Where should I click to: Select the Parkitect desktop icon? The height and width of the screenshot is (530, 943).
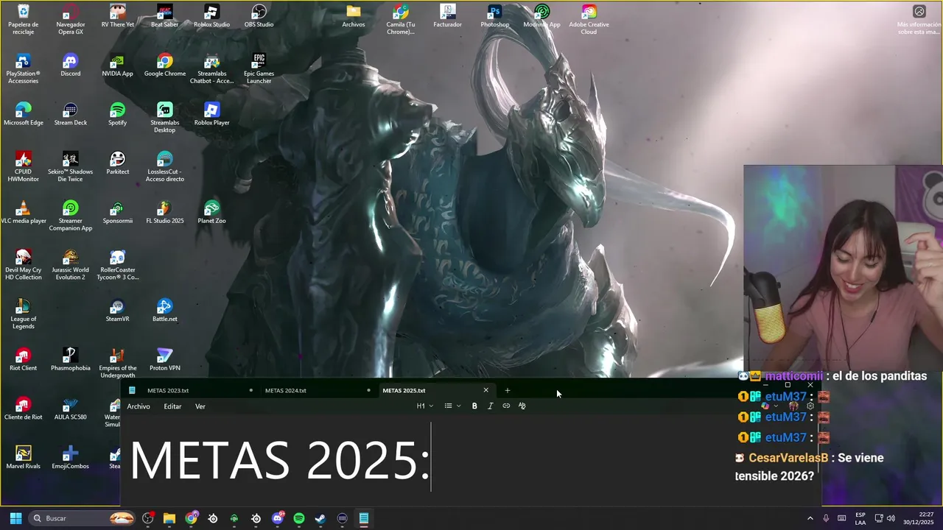(117, 163)
